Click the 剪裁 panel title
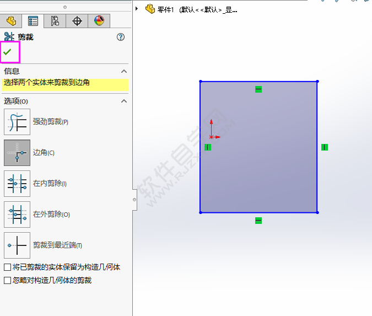The width and height of the screenshot is (372, 316). (25, 37)
